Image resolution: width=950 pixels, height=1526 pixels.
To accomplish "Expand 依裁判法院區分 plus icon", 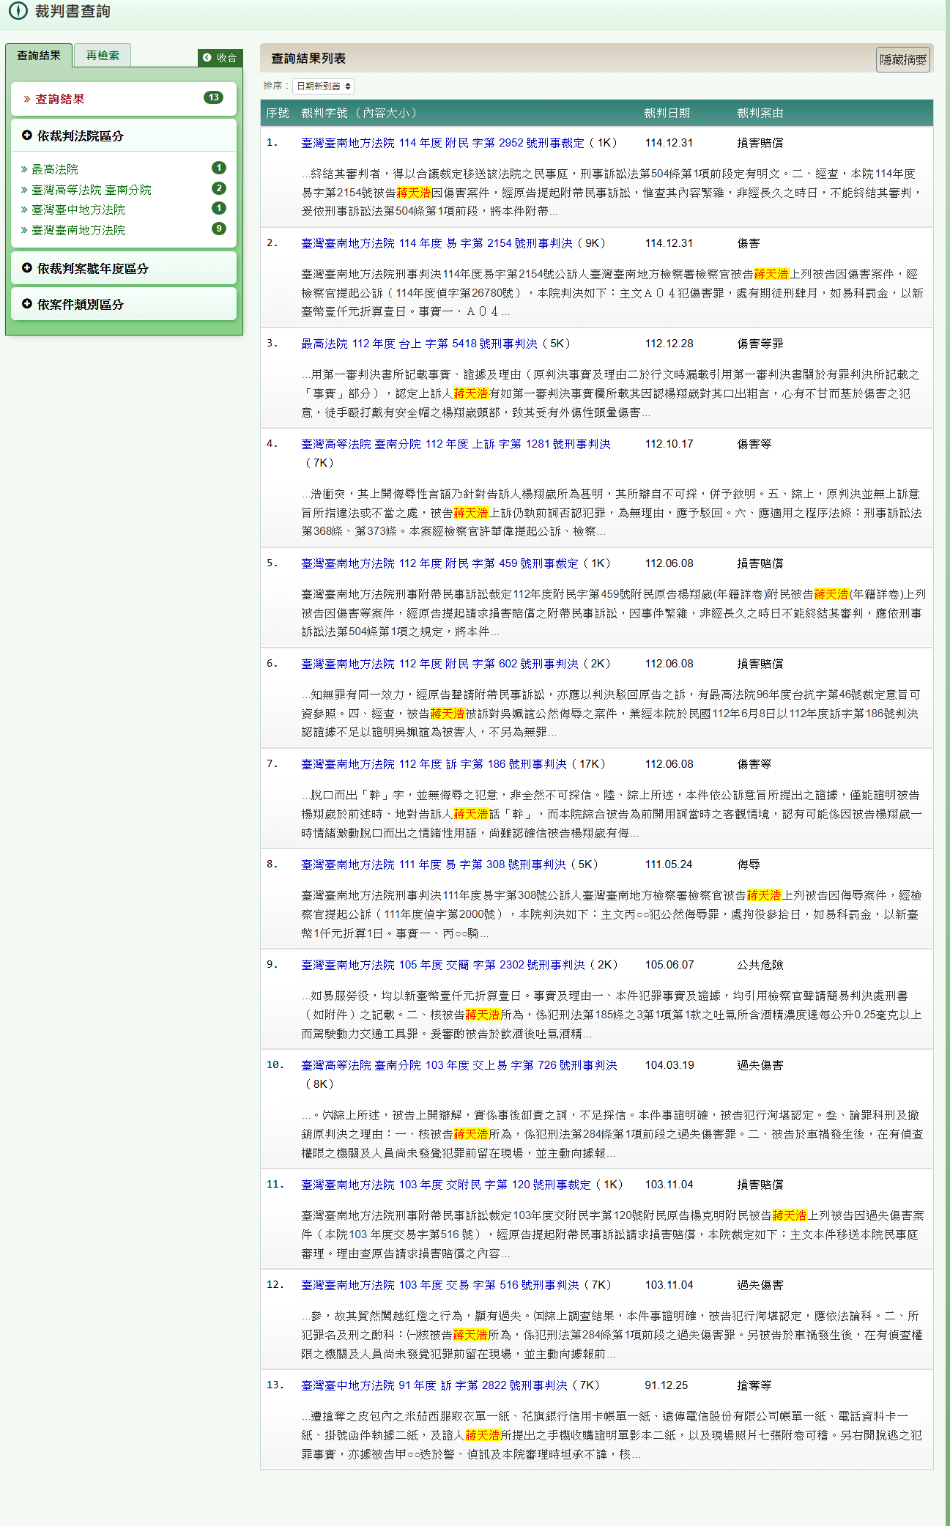I will [x=27, y=136].
